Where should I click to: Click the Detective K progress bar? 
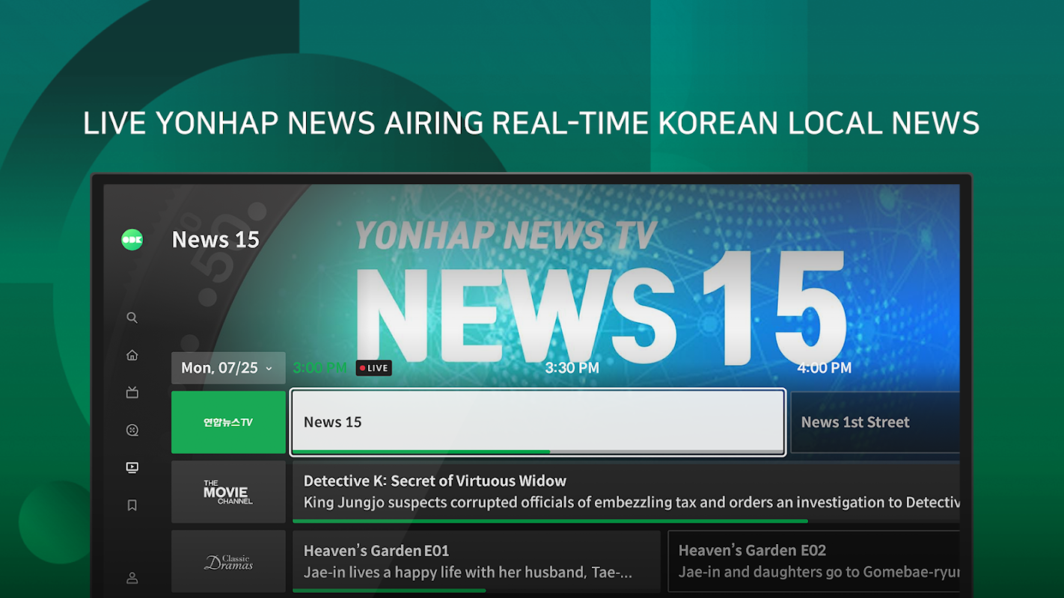[550, 520]
